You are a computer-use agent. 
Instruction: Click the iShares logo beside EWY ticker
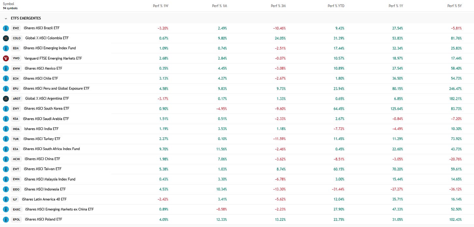point(6,109)
